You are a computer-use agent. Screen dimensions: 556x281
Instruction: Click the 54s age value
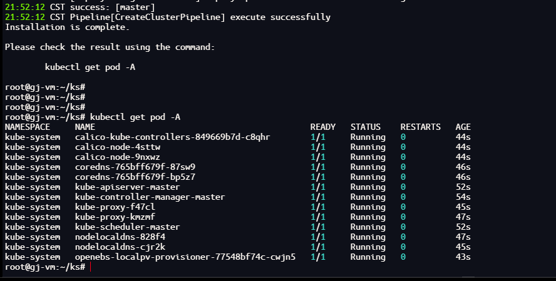(463, 197)
